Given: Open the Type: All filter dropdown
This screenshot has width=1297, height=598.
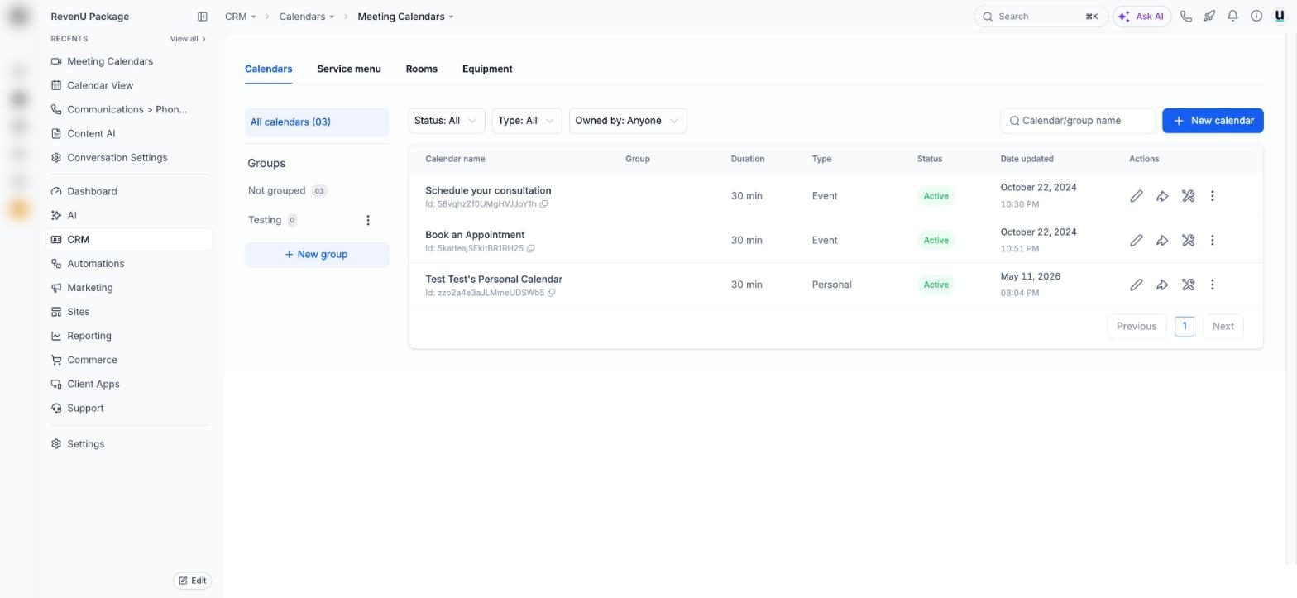Looking at the screenshot, I should pyautogui.click(x=527, y=121).
